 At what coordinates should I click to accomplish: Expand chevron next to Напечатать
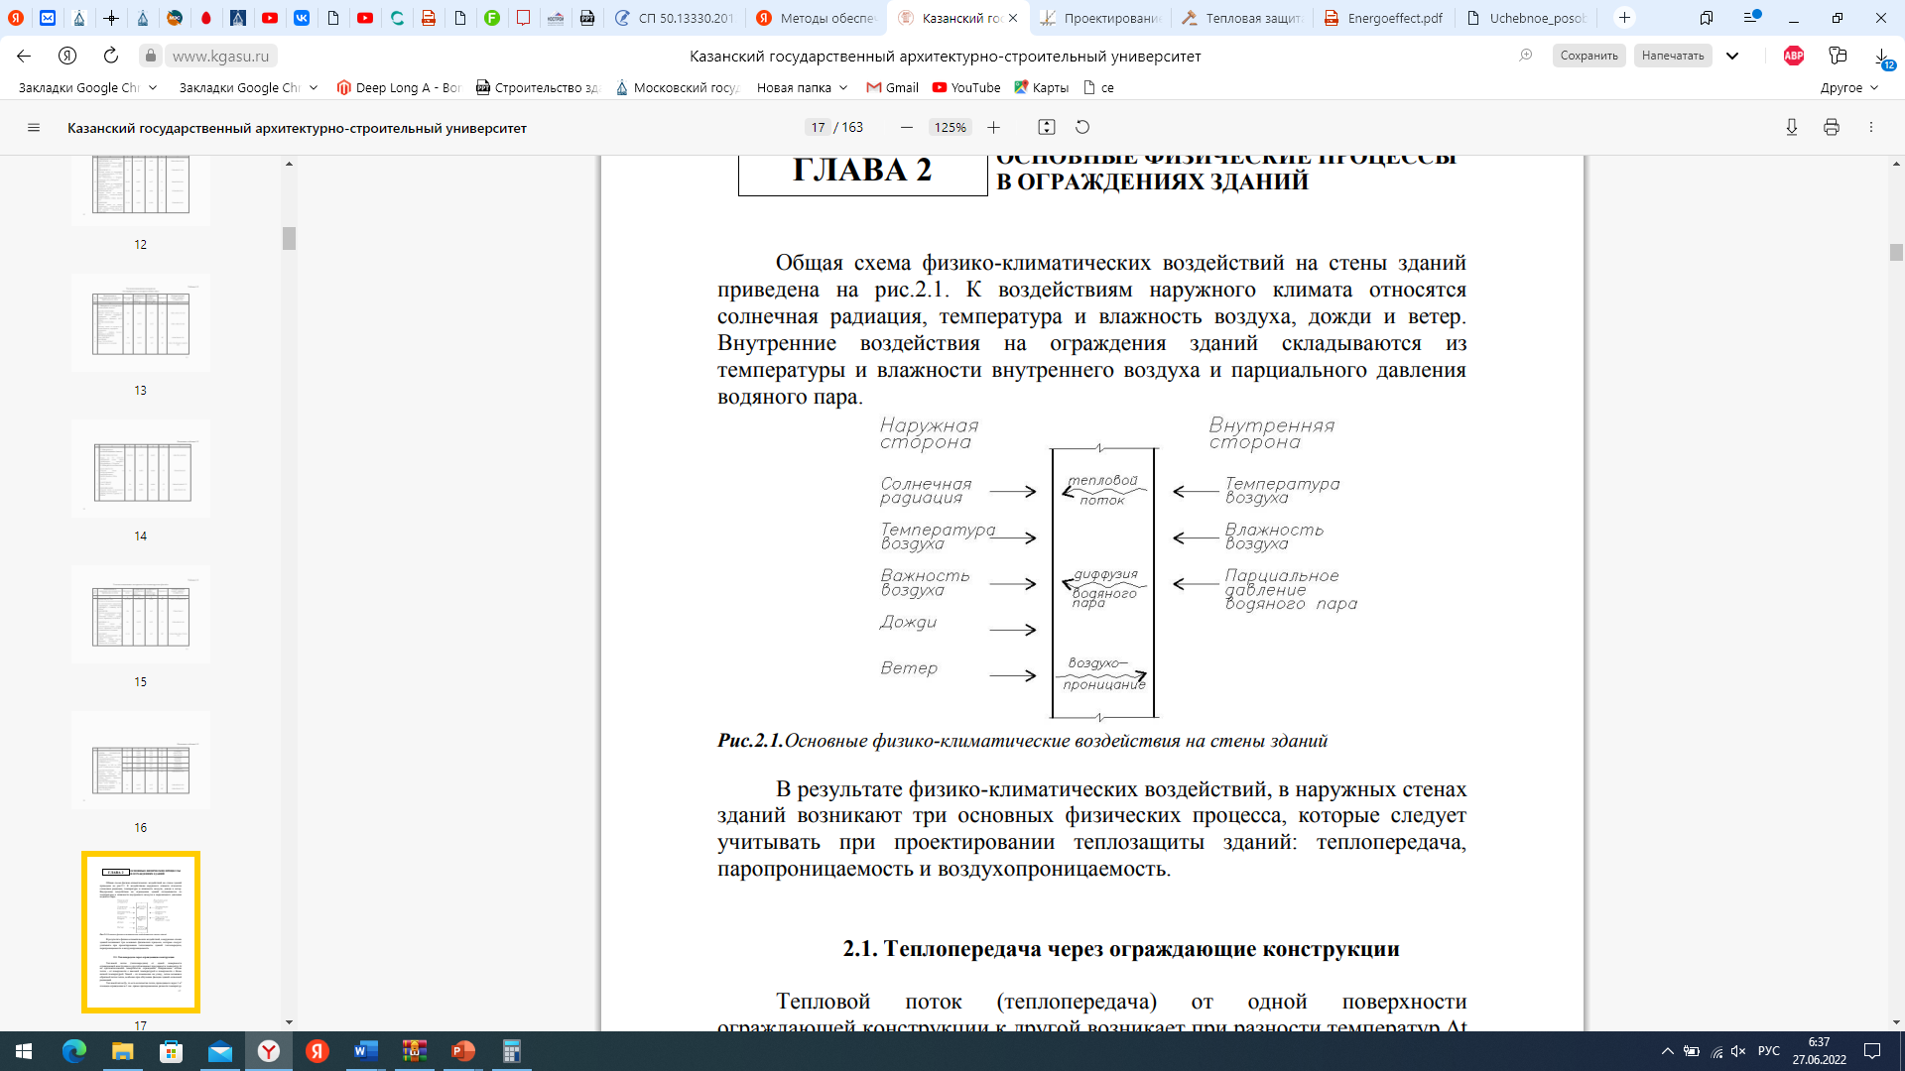click(x=1732, y=56)
